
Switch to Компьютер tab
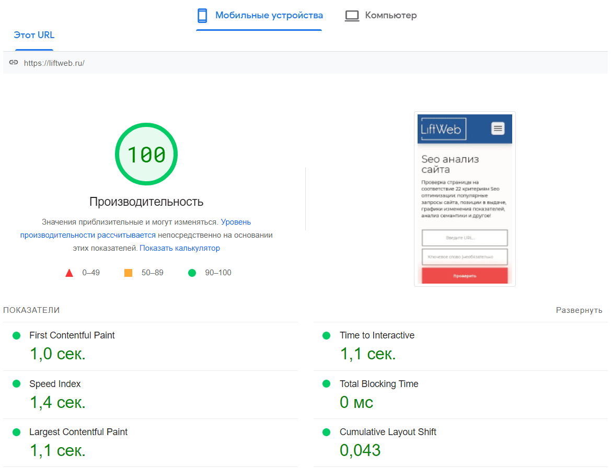tap(390, 16)
